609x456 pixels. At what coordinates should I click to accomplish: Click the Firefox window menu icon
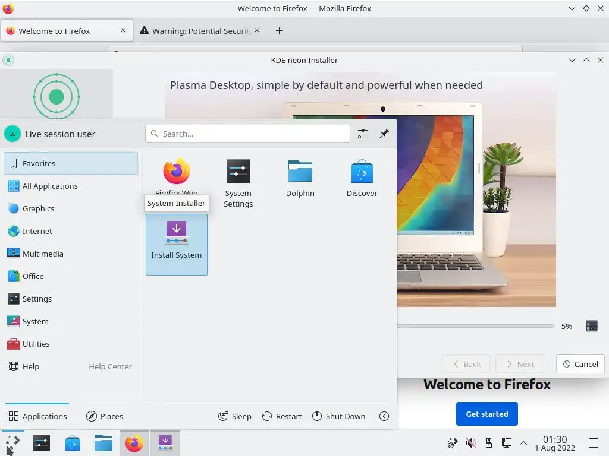(x=8, y=8)
